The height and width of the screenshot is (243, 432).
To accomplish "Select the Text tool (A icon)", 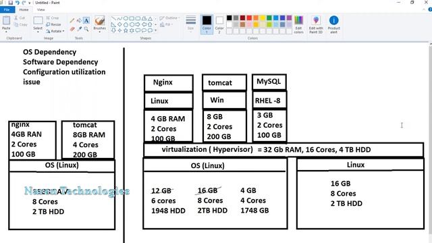I will tap(86, 20).
